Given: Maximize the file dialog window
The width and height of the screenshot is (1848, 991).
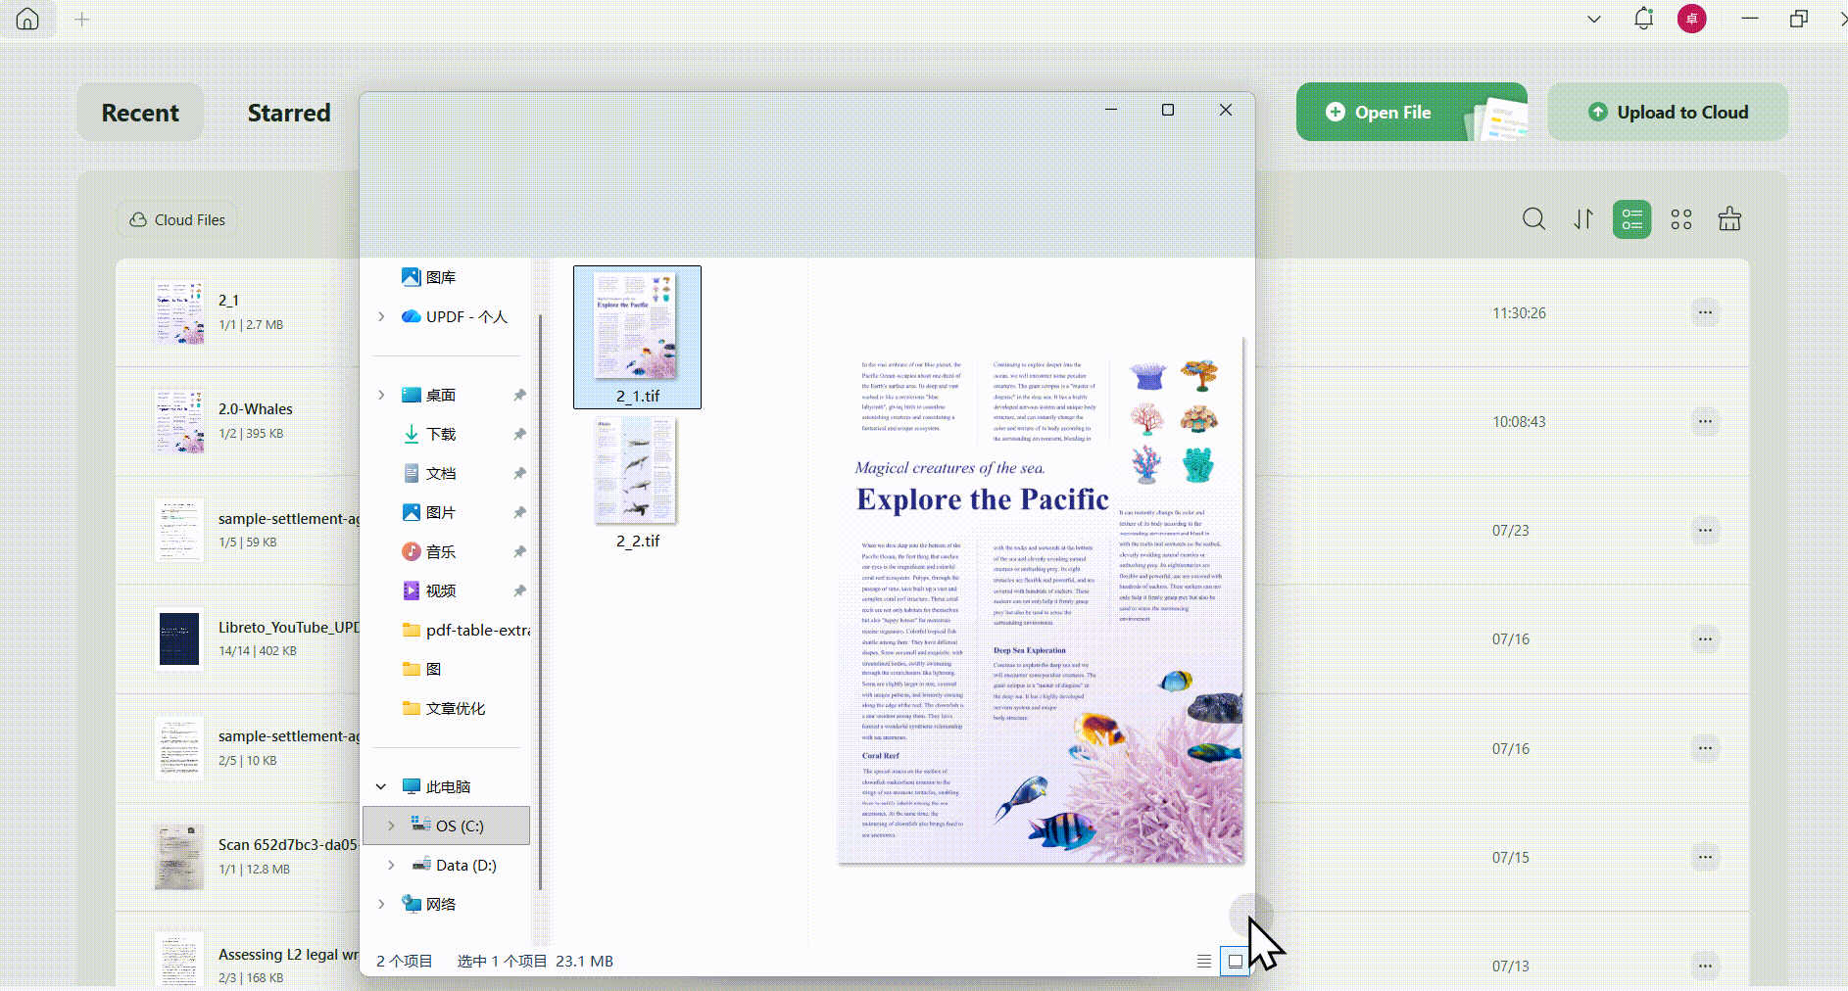Looking at the screenshot, I should tap(1168, 110).
